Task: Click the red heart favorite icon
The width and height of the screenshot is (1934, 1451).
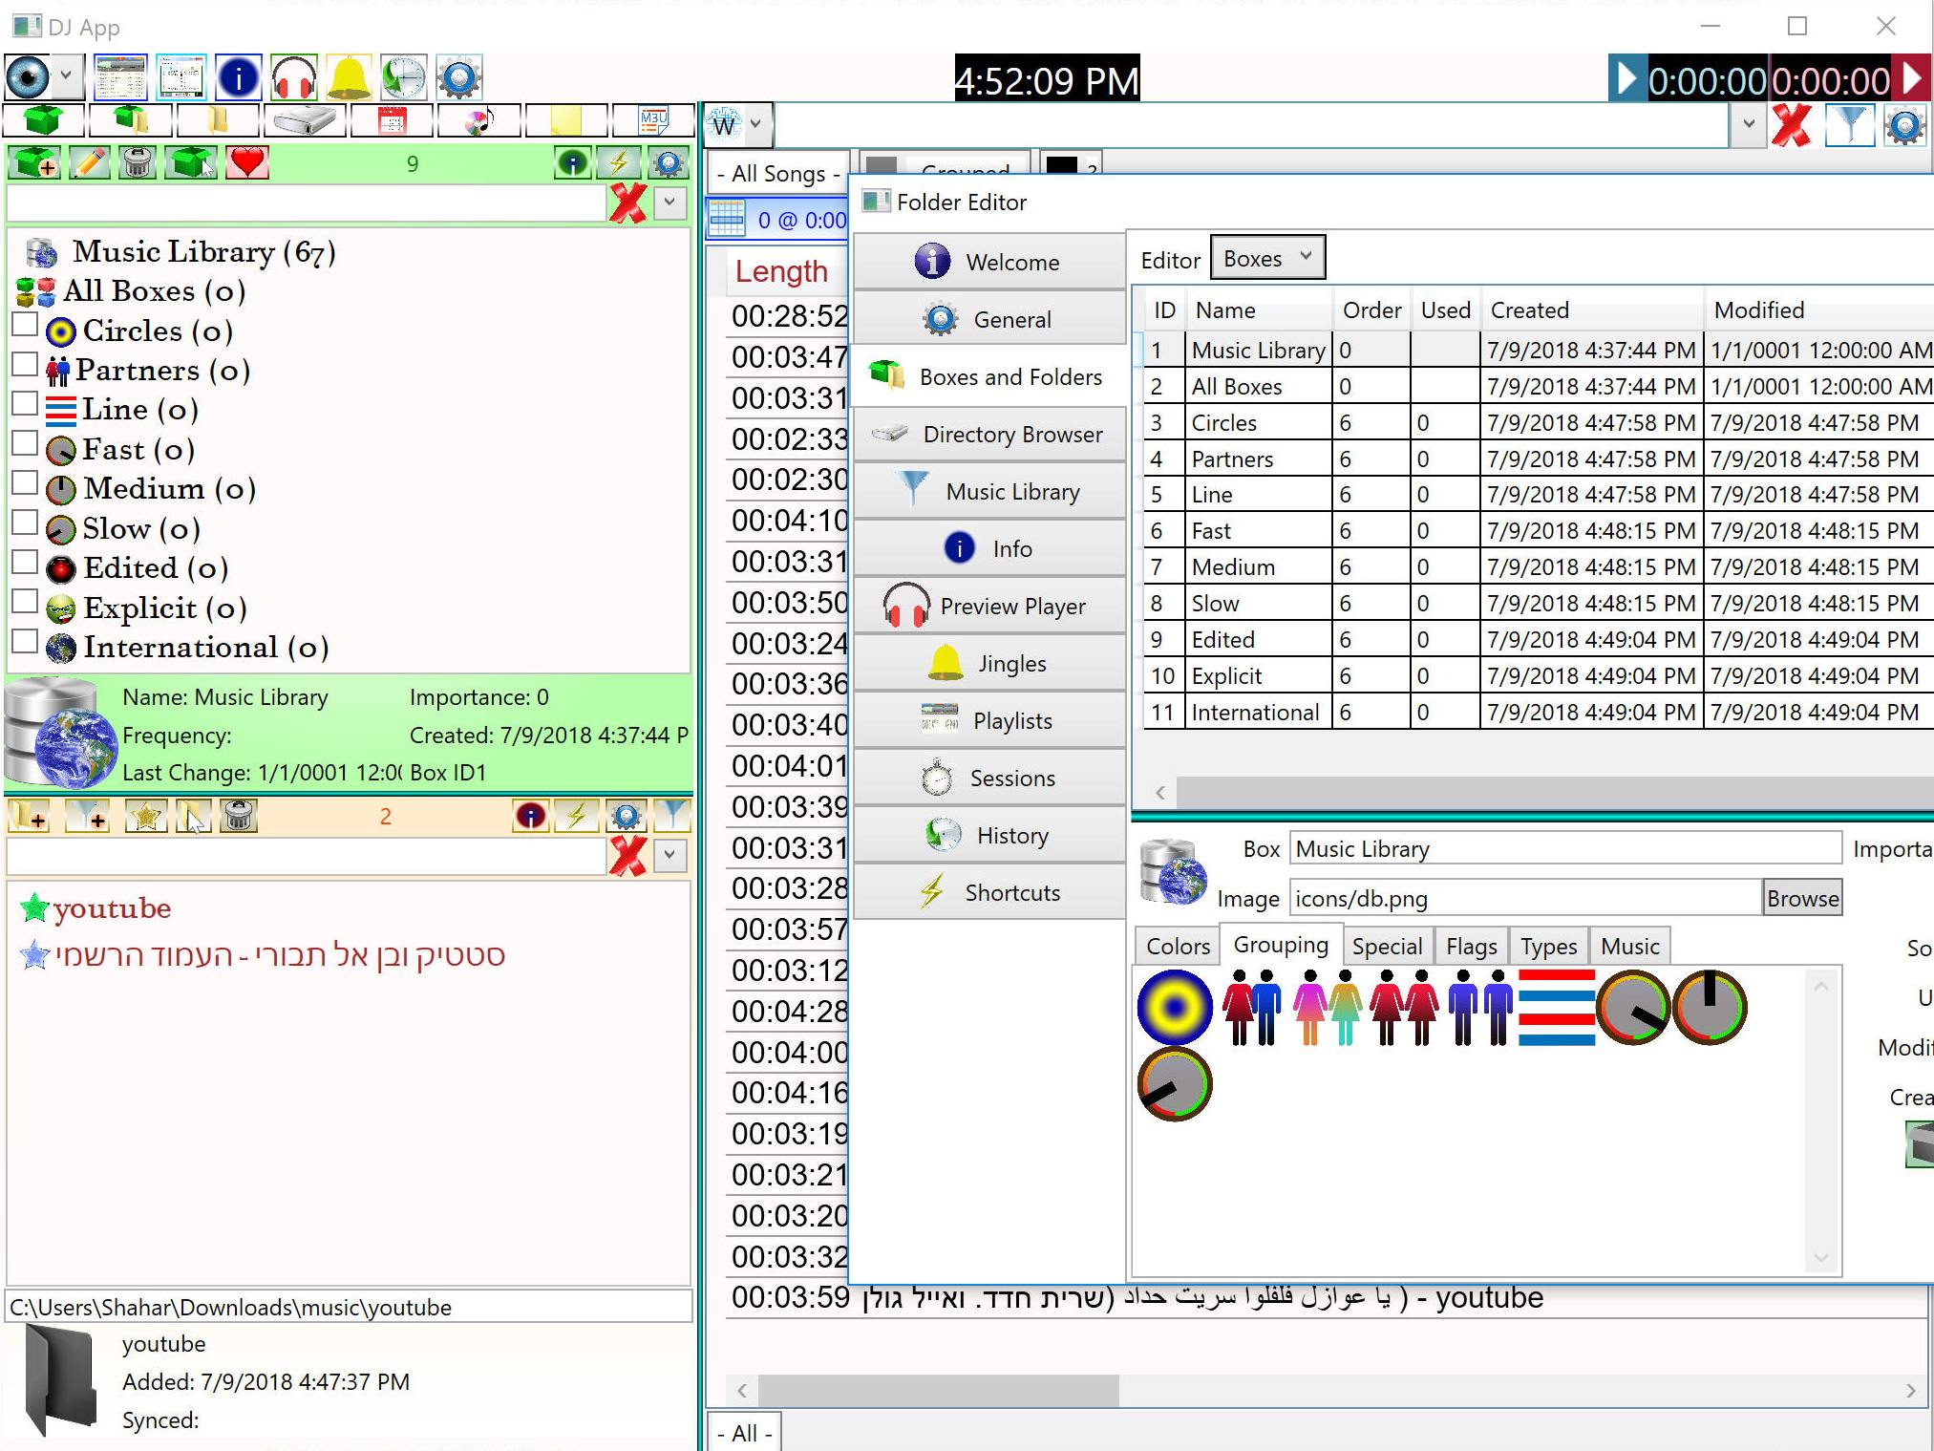Action: click(247, 163)
